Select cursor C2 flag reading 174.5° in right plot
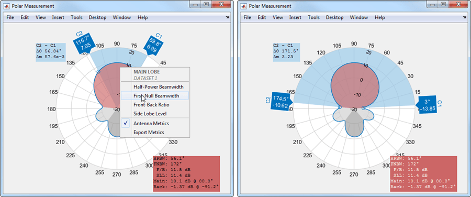 [x=282, y=102]
